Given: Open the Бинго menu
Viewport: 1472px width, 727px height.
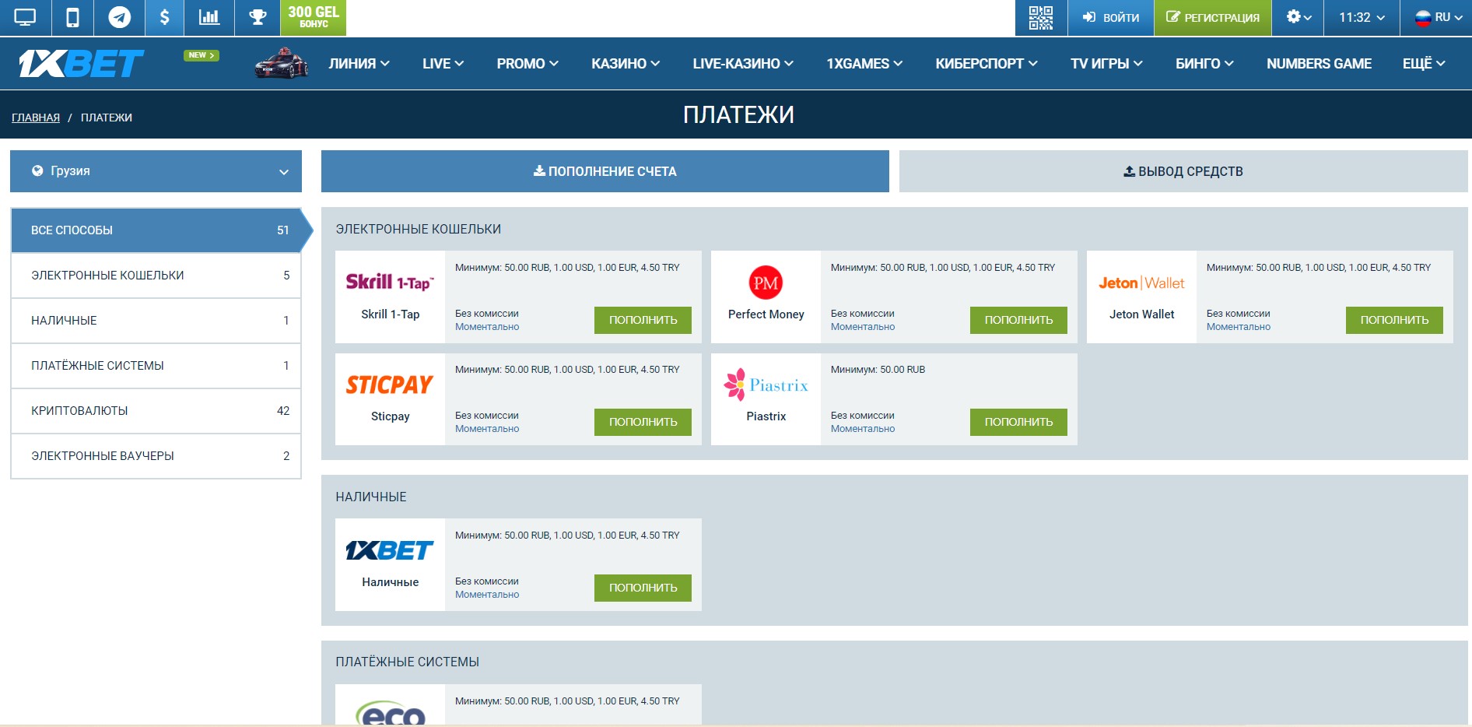Looking at the screenshot, I should coord(1204,64).
